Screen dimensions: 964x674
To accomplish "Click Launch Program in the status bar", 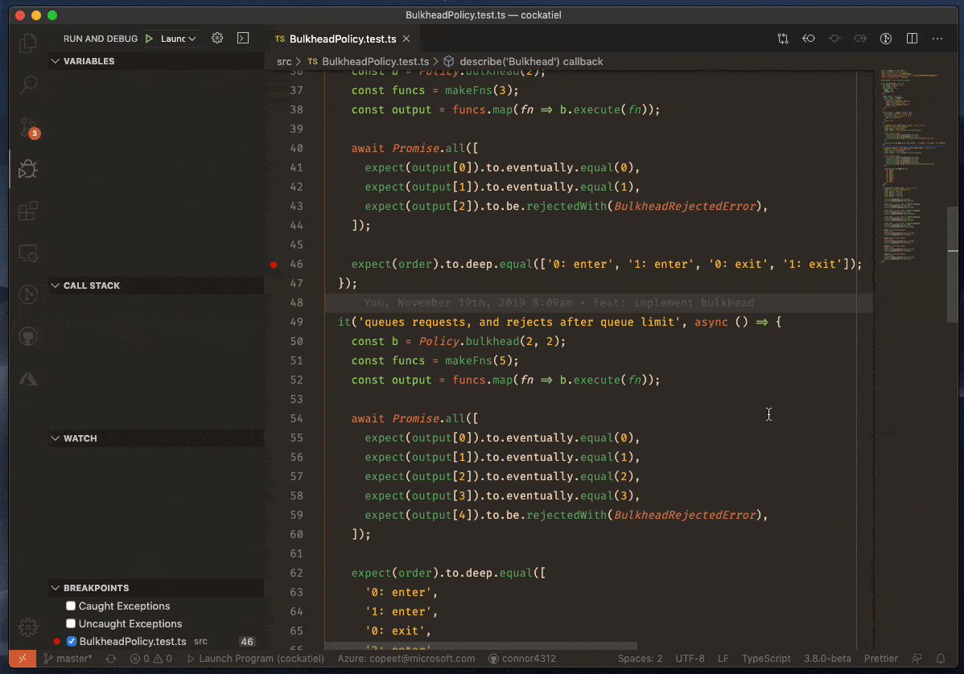I will pos(257,658).
